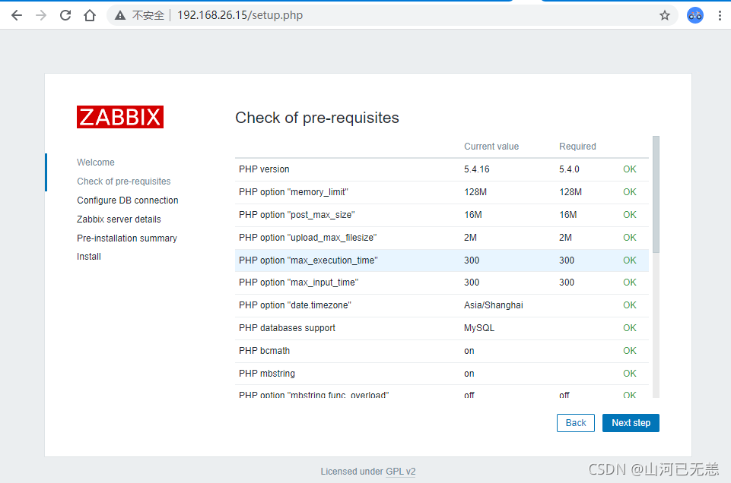Click PHP option "max_input_time" row label
731x483 pixels.
[298, 282]
